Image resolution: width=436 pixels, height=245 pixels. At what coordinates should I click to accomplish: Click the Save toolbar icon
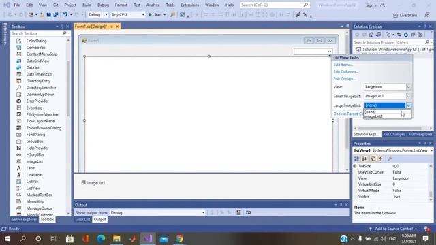pos(48,15)
